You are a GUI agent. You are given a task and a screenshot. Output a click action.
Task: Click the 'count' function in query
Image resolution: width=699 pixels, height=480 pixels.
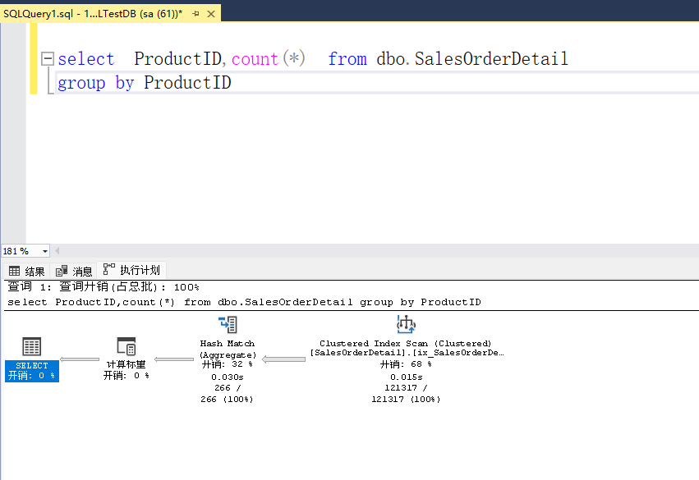point(255,59)
